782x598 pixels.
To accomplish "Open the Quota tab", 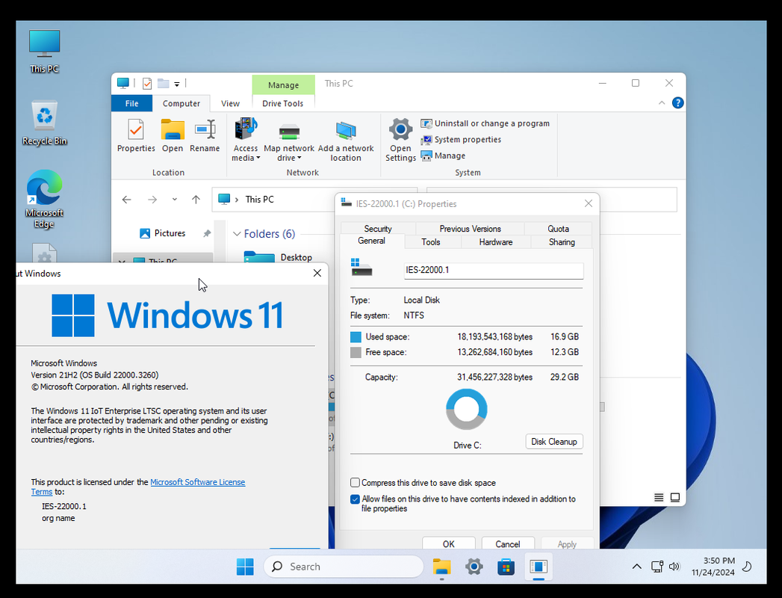I will click(558, 229).
